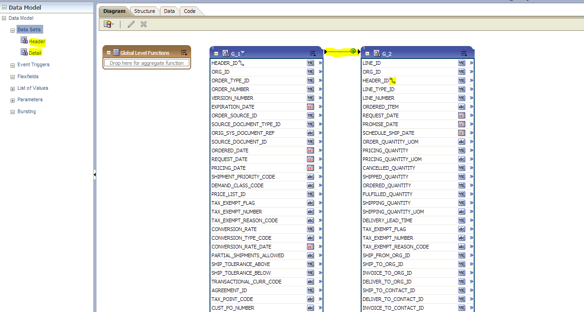584x312 pixels.
Task: Open the actions menu icon on the G_2 header
Action: coord(464,53)
